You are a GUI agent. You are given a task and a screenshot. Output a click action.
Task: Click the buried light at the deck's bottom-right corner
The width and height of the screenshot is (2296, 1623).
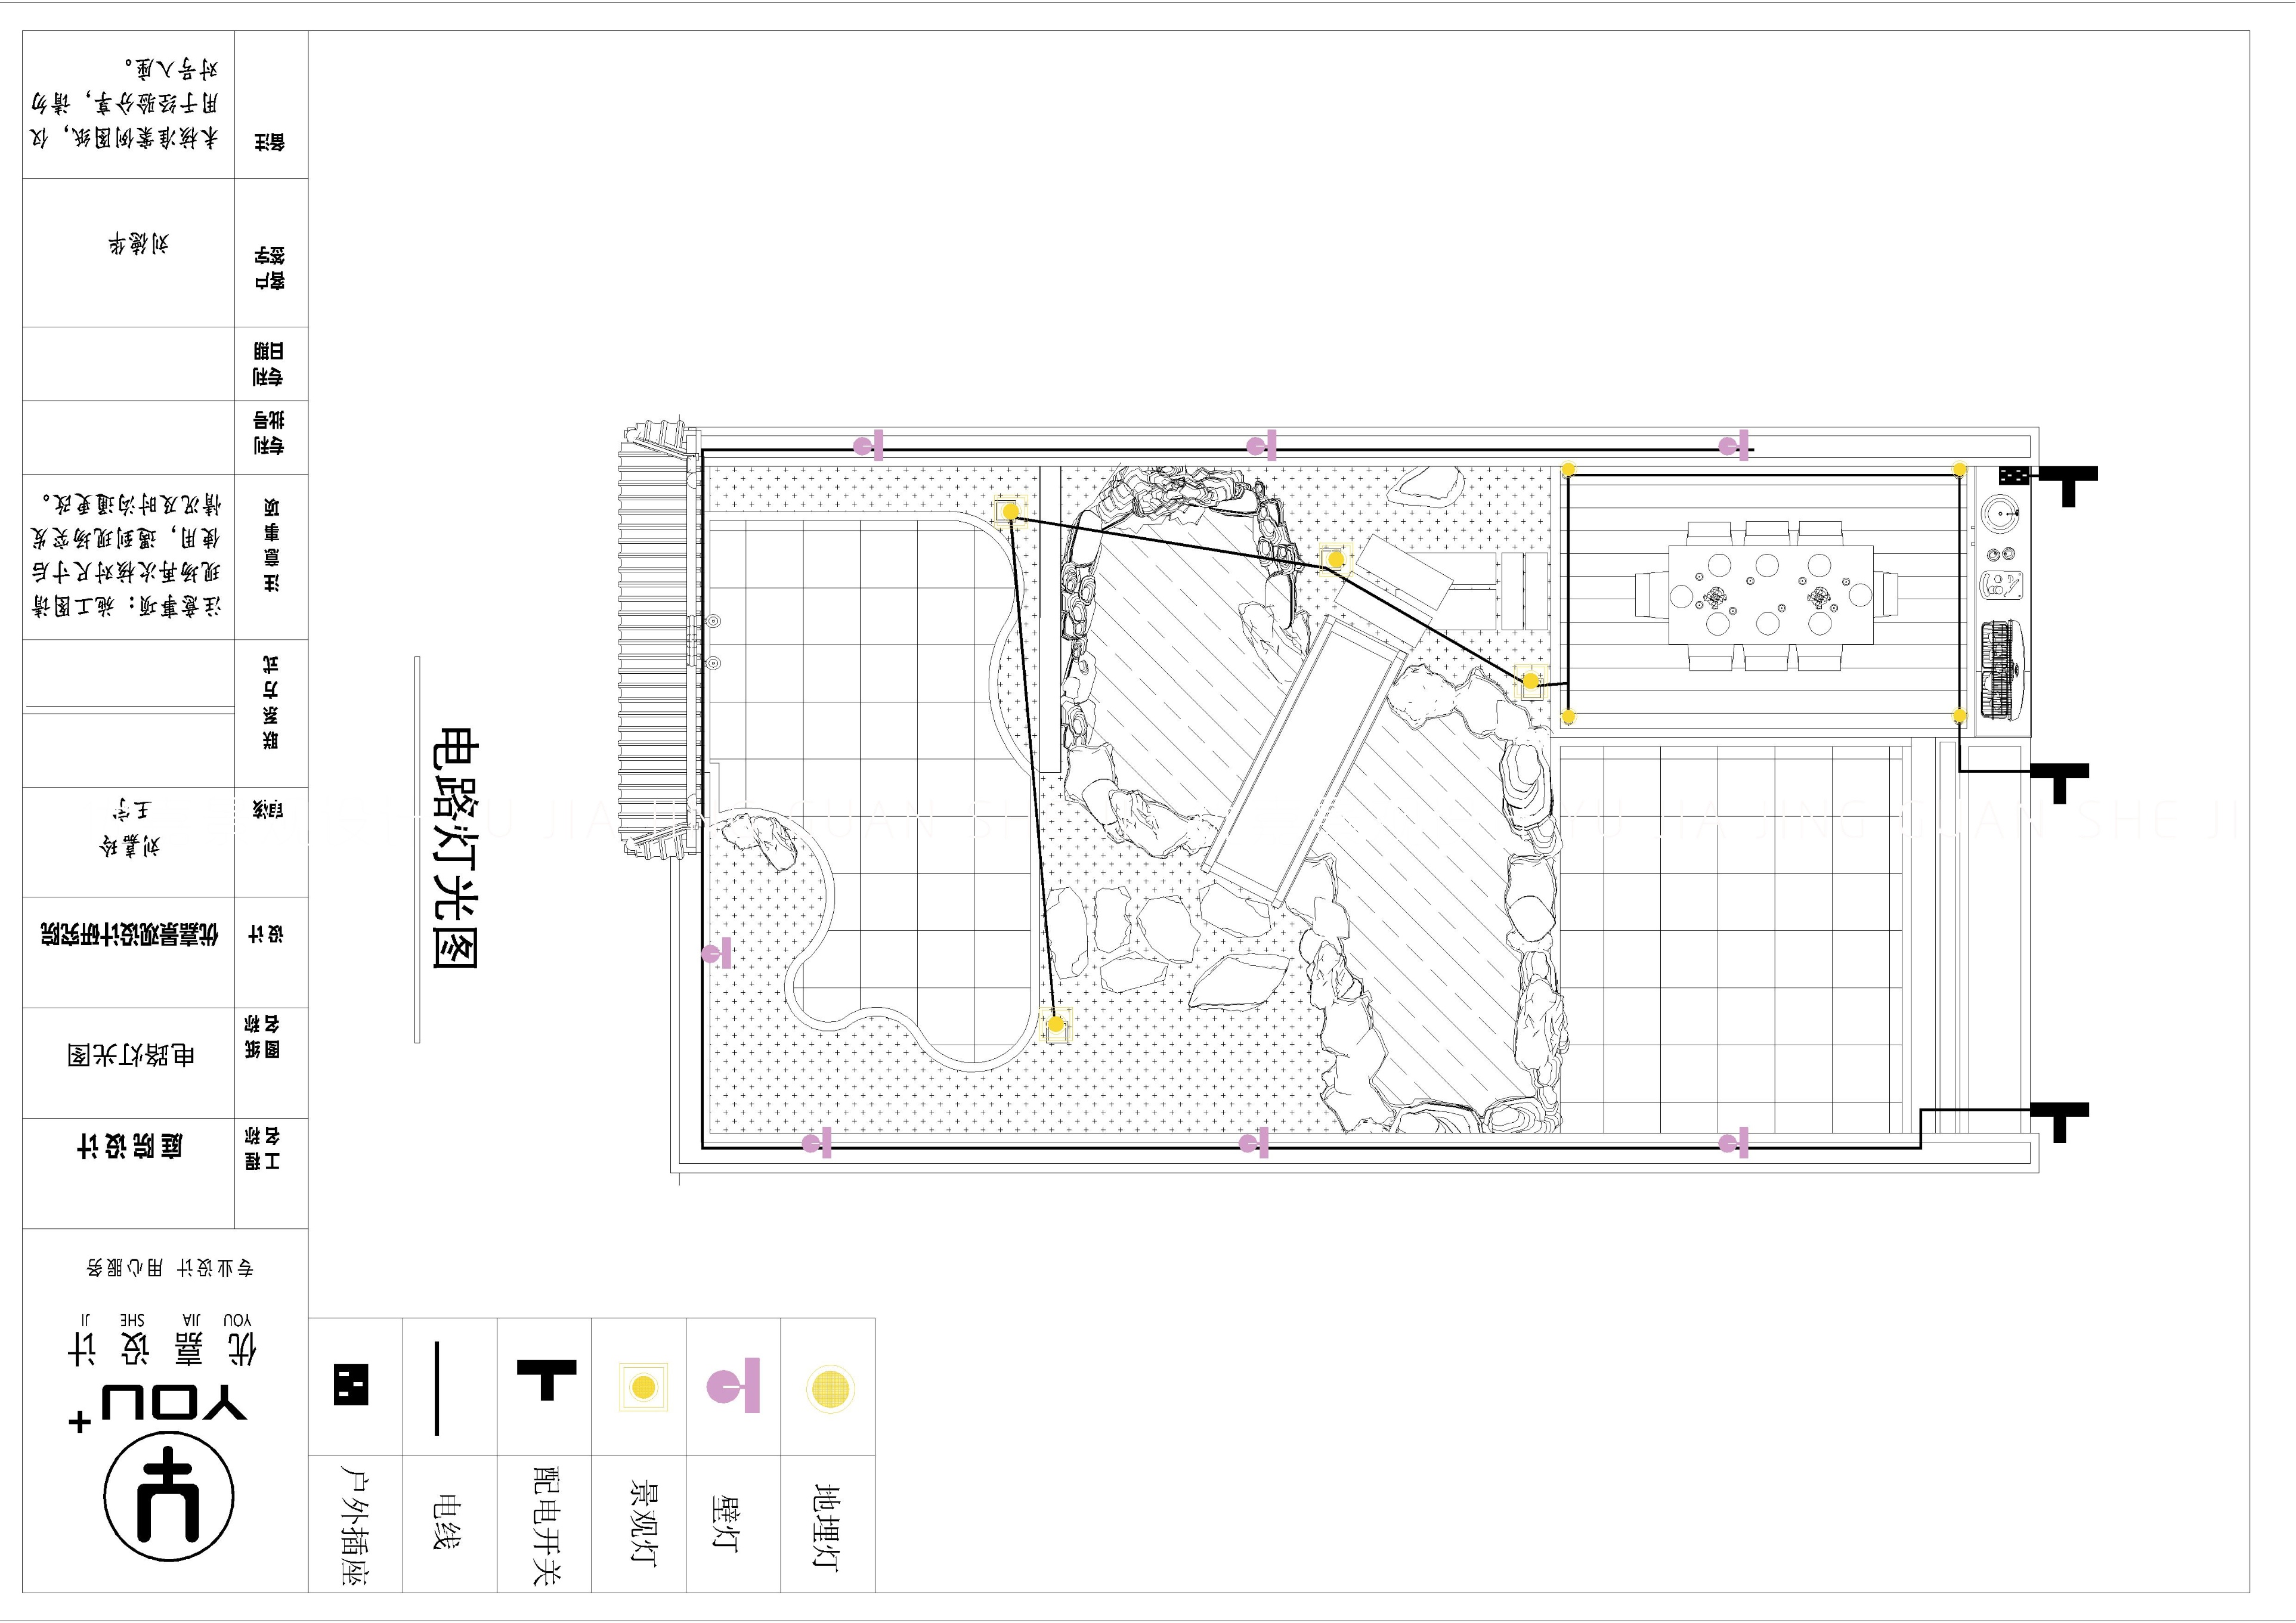(x=1959, y=716)
